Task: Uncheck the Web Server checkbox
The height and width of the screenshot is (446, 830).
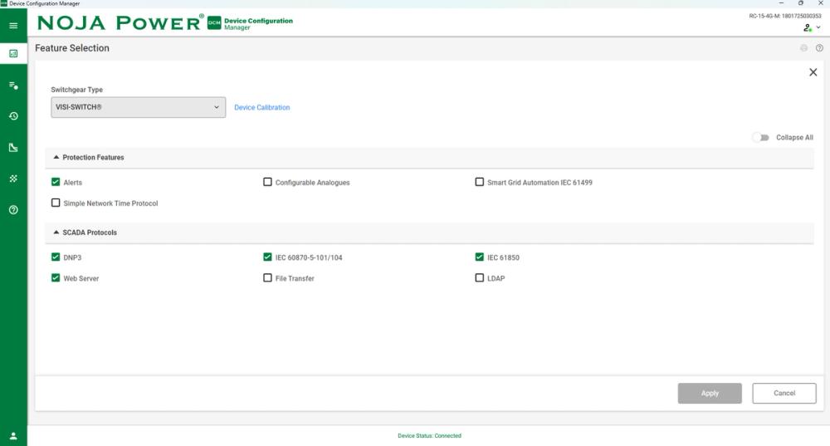Action: [x=56, y=277]
